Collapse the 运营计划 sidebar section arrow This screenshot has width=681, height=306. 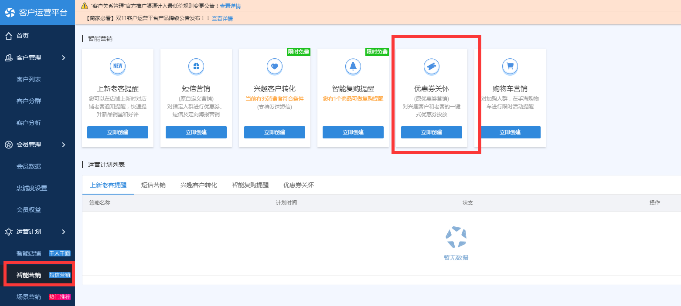(64, 232)
